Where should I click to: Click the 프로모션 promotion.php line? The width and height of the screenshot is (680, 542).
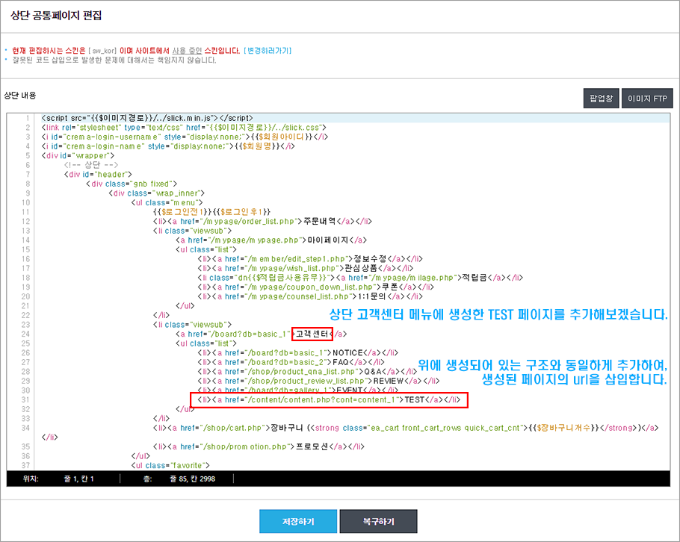point(259,446)
